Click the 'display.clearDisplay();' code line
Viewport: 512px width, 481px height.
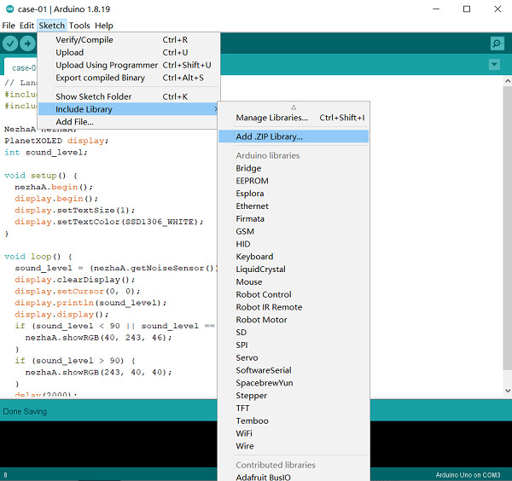74,280
